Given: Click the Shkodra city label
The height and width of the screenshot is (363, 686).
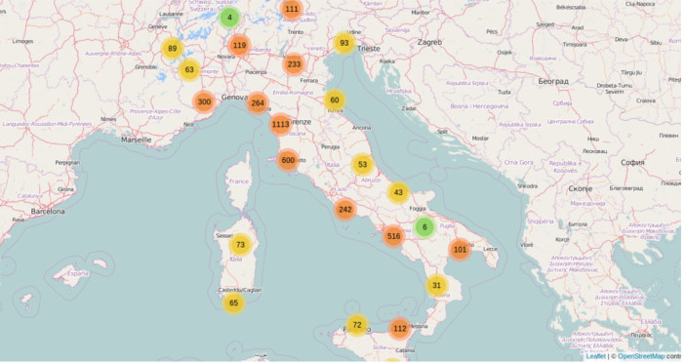Looking at the screenshot, I should click(527, 185).
